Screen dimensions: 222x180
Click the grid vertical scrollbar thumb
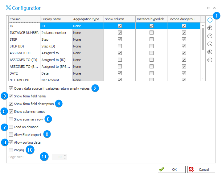(x=203, y=39)
